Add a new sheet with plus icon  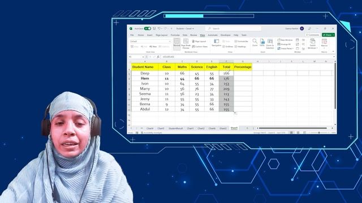coord(247,128)
